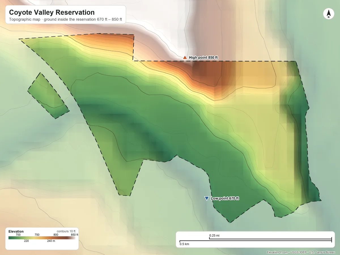The image size is (340, 255).
Task: Click the 'Low point 670 ft' label
Action: [225, 198]
